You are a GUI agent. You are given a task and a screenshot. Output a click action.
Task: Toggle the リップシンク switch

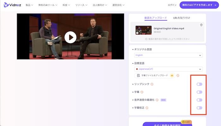(x=199, y=84)
